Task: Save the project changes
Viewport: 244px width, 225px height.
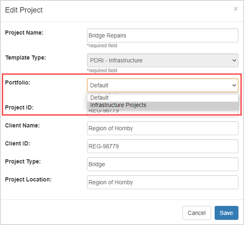Action: click(226, 213)
